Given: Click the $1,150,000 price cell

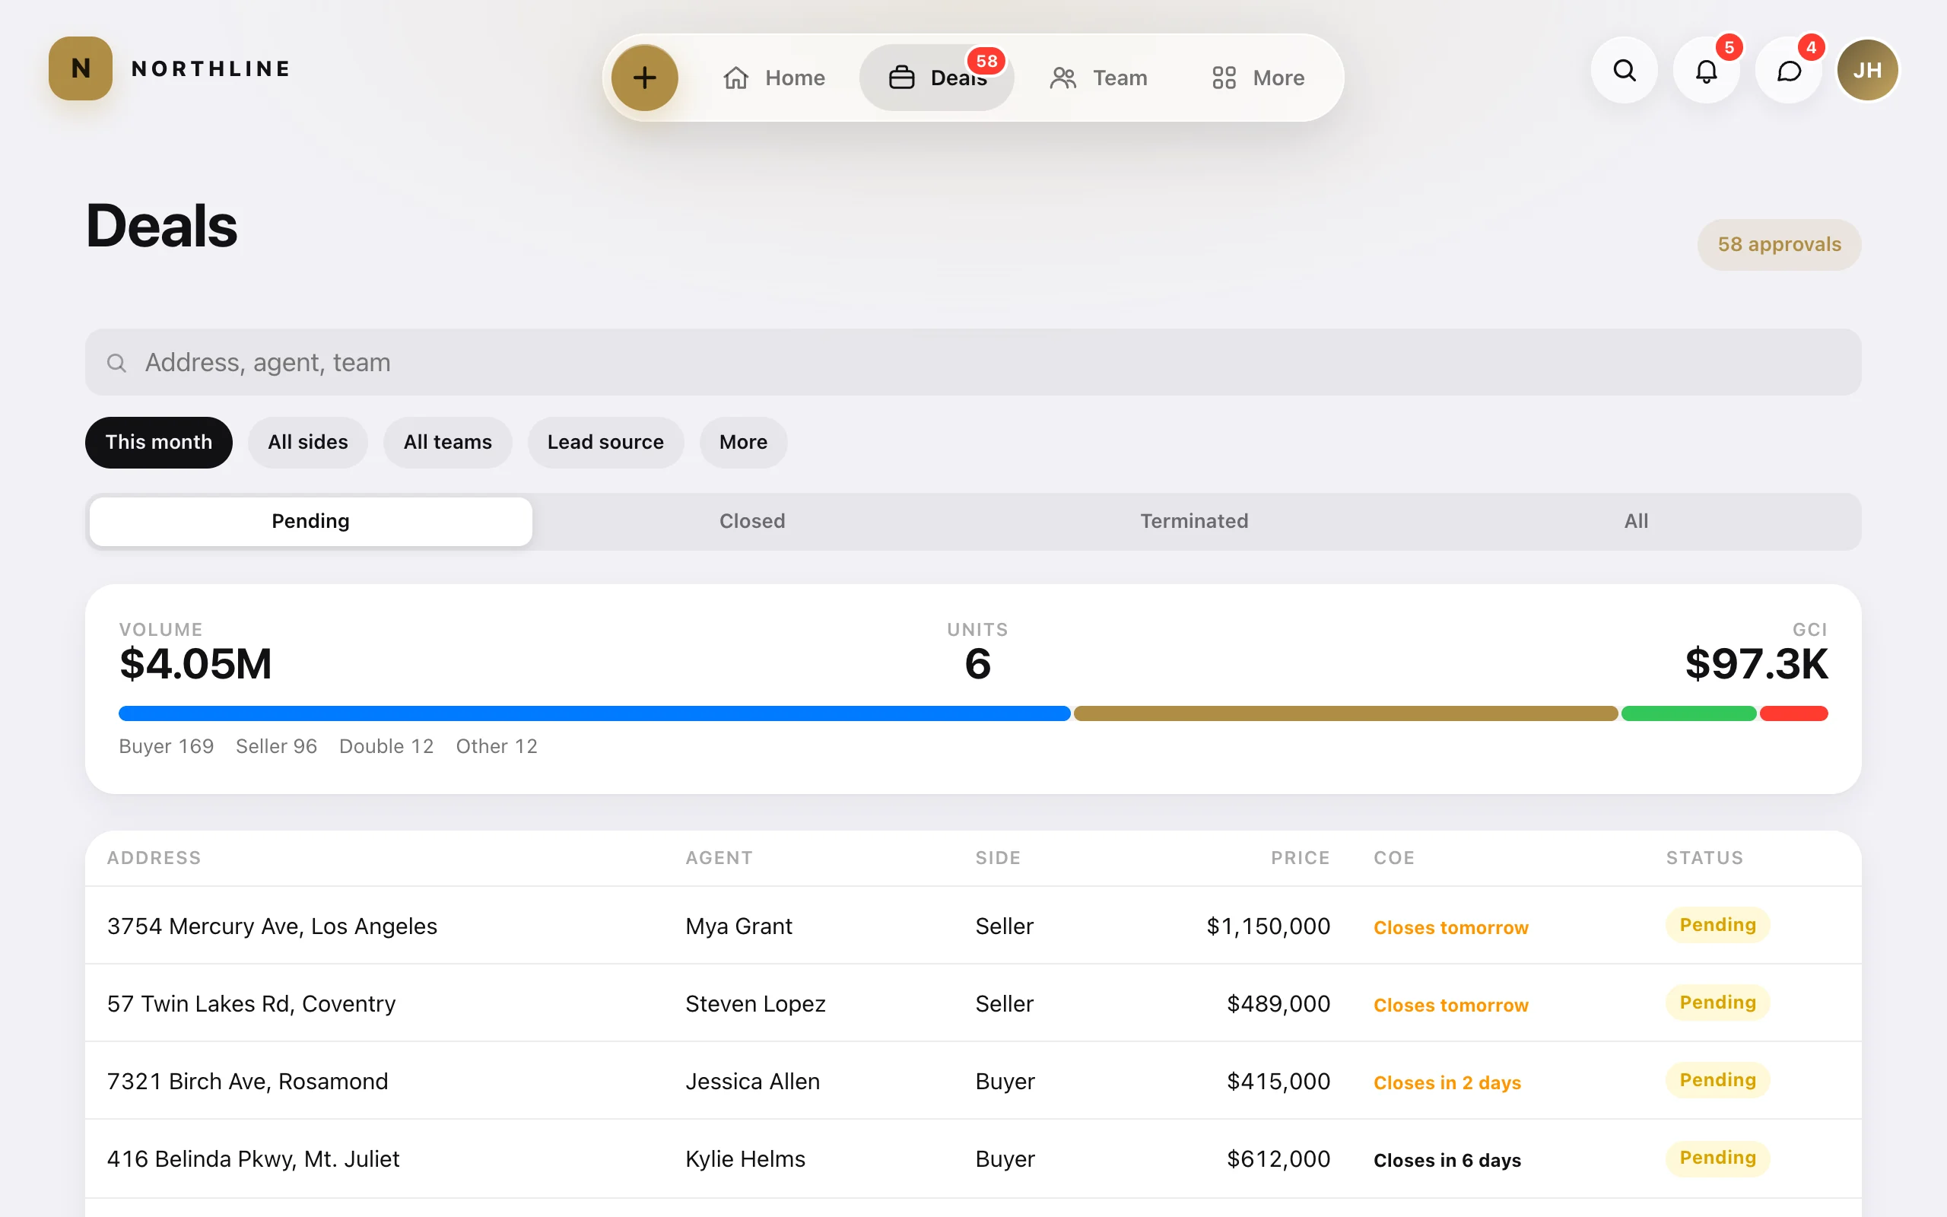Looking at the screenshot, I should pyautogui.click(x=1268, y=926).
